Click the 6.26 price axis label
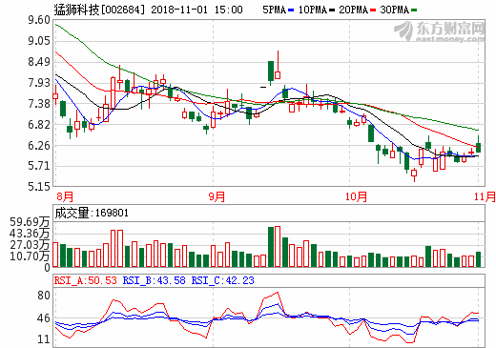This screenshot has height=348, width=496. (x=39, y=145)
